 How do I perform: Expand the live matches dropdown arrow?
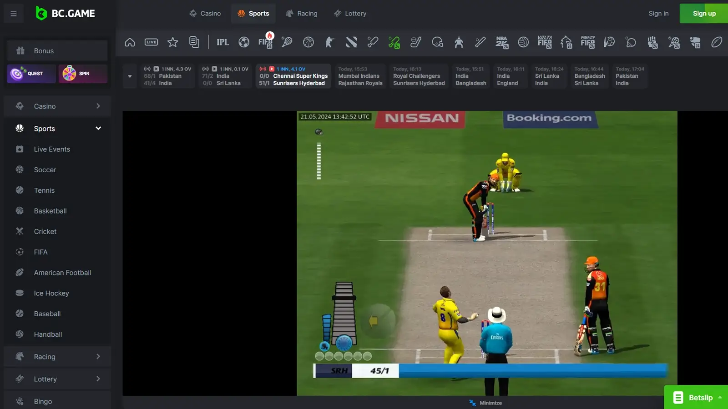click(x=130, y=76)
